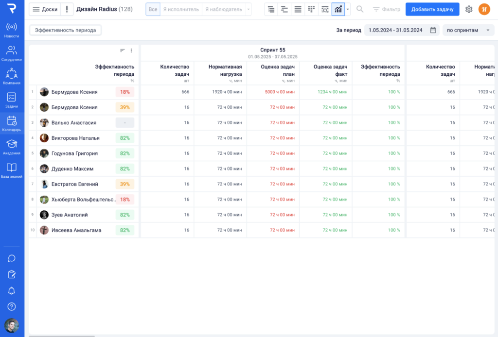Expand dropdown arrow after Я наблюдатель

249,9
